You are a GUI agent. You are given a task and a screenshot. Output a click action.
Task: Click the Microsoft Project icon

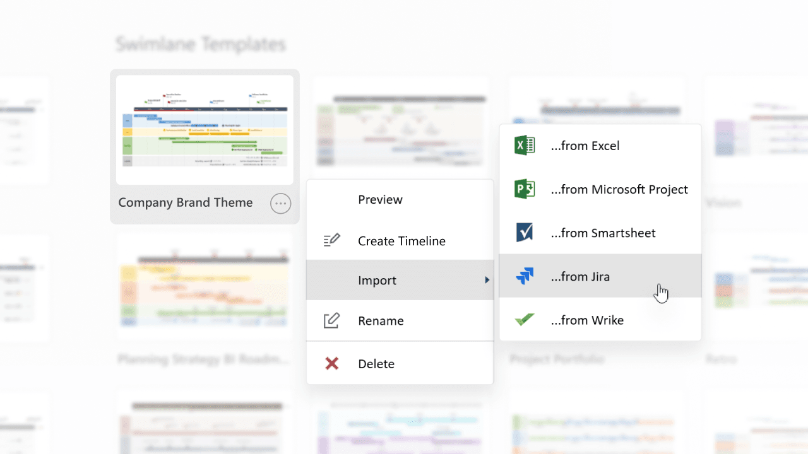[525, 189]
